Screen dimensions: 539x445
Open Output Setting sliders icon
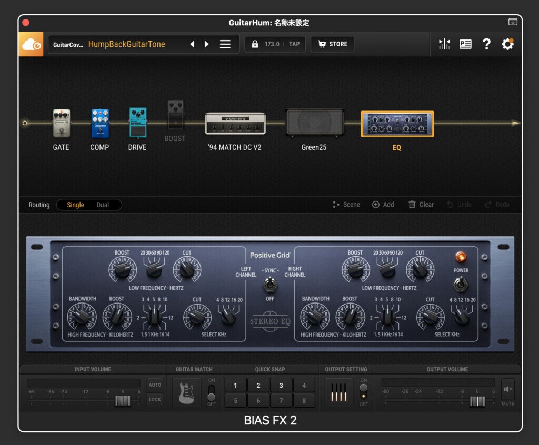[338, 392]
